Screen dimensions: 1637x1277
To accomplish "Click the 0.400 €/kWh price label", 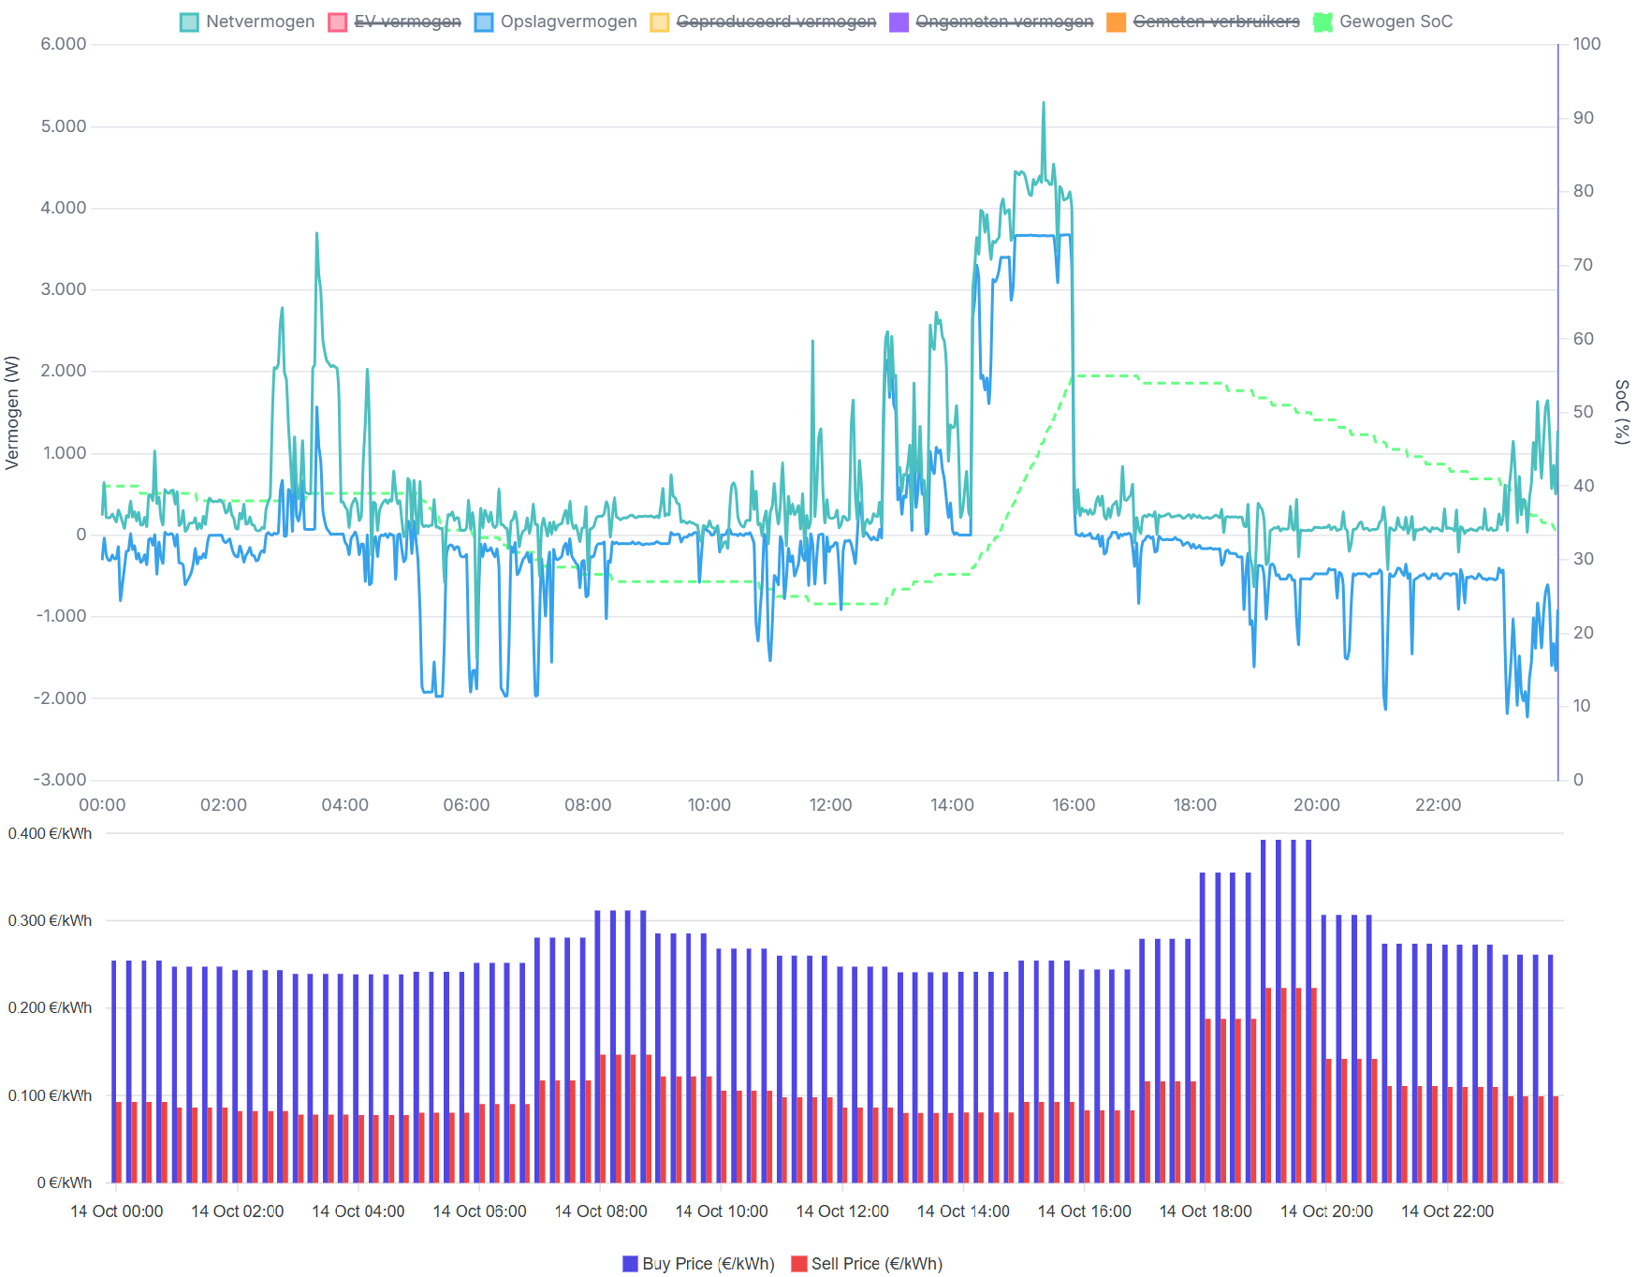I will (50, 834).
